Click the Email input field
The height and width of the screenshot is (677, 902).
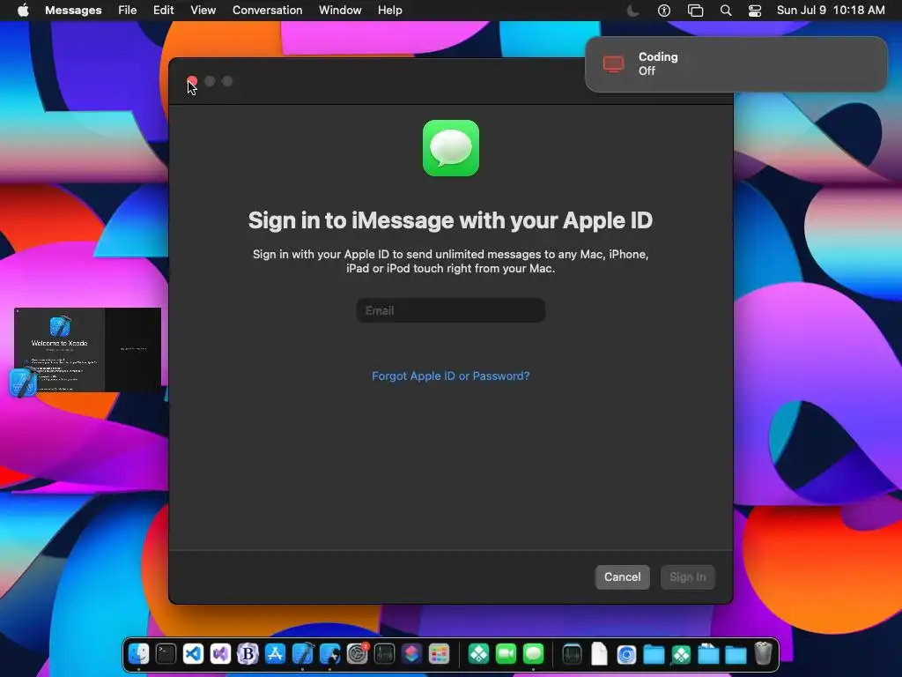point(450,310)
